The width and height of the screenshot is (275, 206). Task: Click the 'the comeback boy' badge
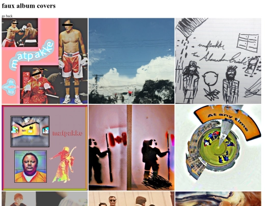coord(11,87)
